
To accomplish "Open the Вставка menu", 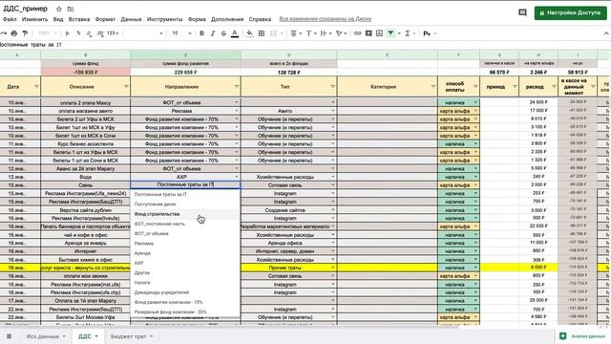I will click(79, 19).
